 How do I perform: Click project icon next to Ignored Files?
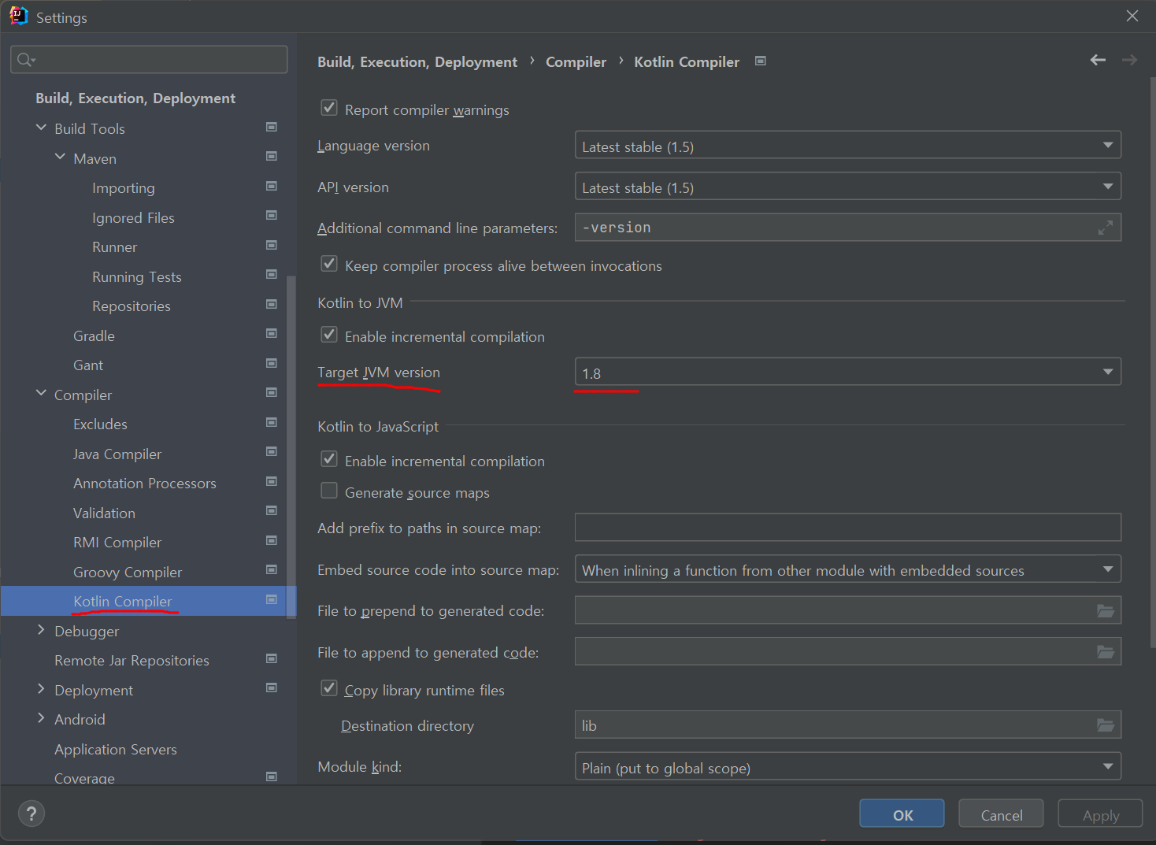coord(272,216)
